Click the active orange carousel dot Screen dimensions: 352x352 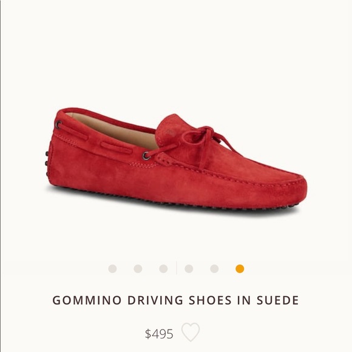pyautogui.click(x=240, y=269)
